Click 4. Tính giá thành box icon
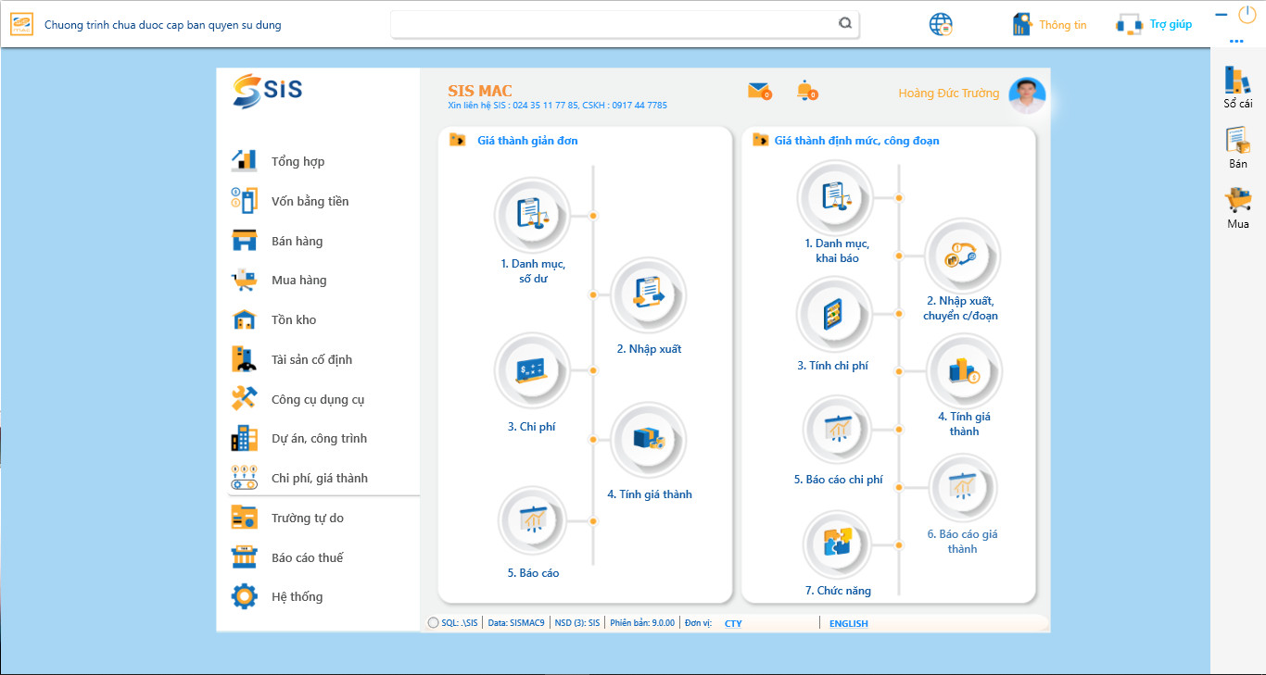 (x=648, y=439)
